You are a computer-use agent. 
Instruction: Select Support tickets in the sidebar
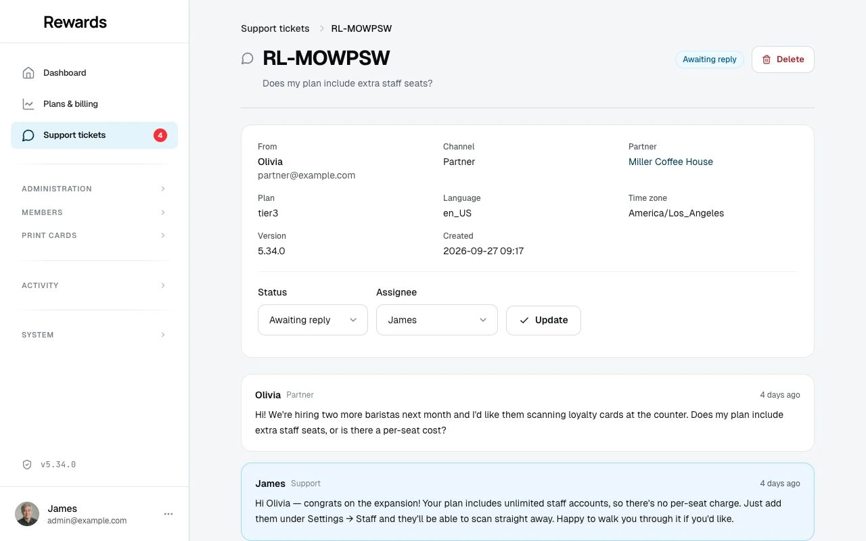(x=94, y=135)
